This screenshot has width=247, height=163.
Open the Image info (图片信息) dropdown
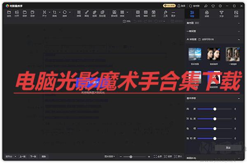click(x=110, y=156)
